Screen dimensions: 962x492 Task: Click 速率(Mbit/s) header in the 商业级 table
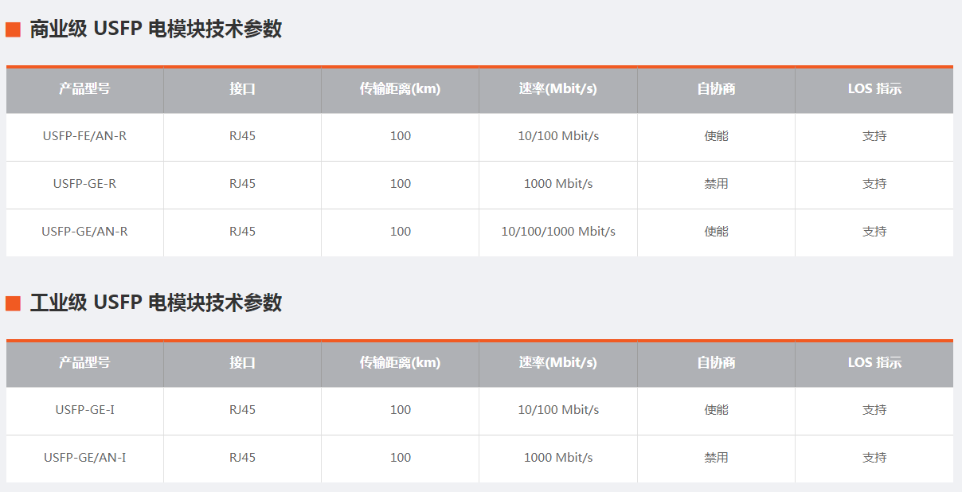pos(557,89)
